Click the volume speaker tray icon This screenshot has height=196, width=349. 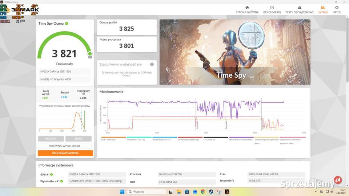(x=332, y=192)
